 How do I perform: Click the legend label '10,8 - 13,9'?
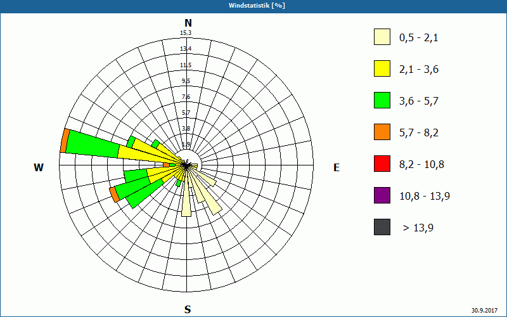425,197
